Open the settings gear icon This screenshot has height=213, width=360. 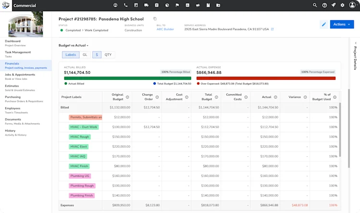pyautogui.click(x=342, y=5)
